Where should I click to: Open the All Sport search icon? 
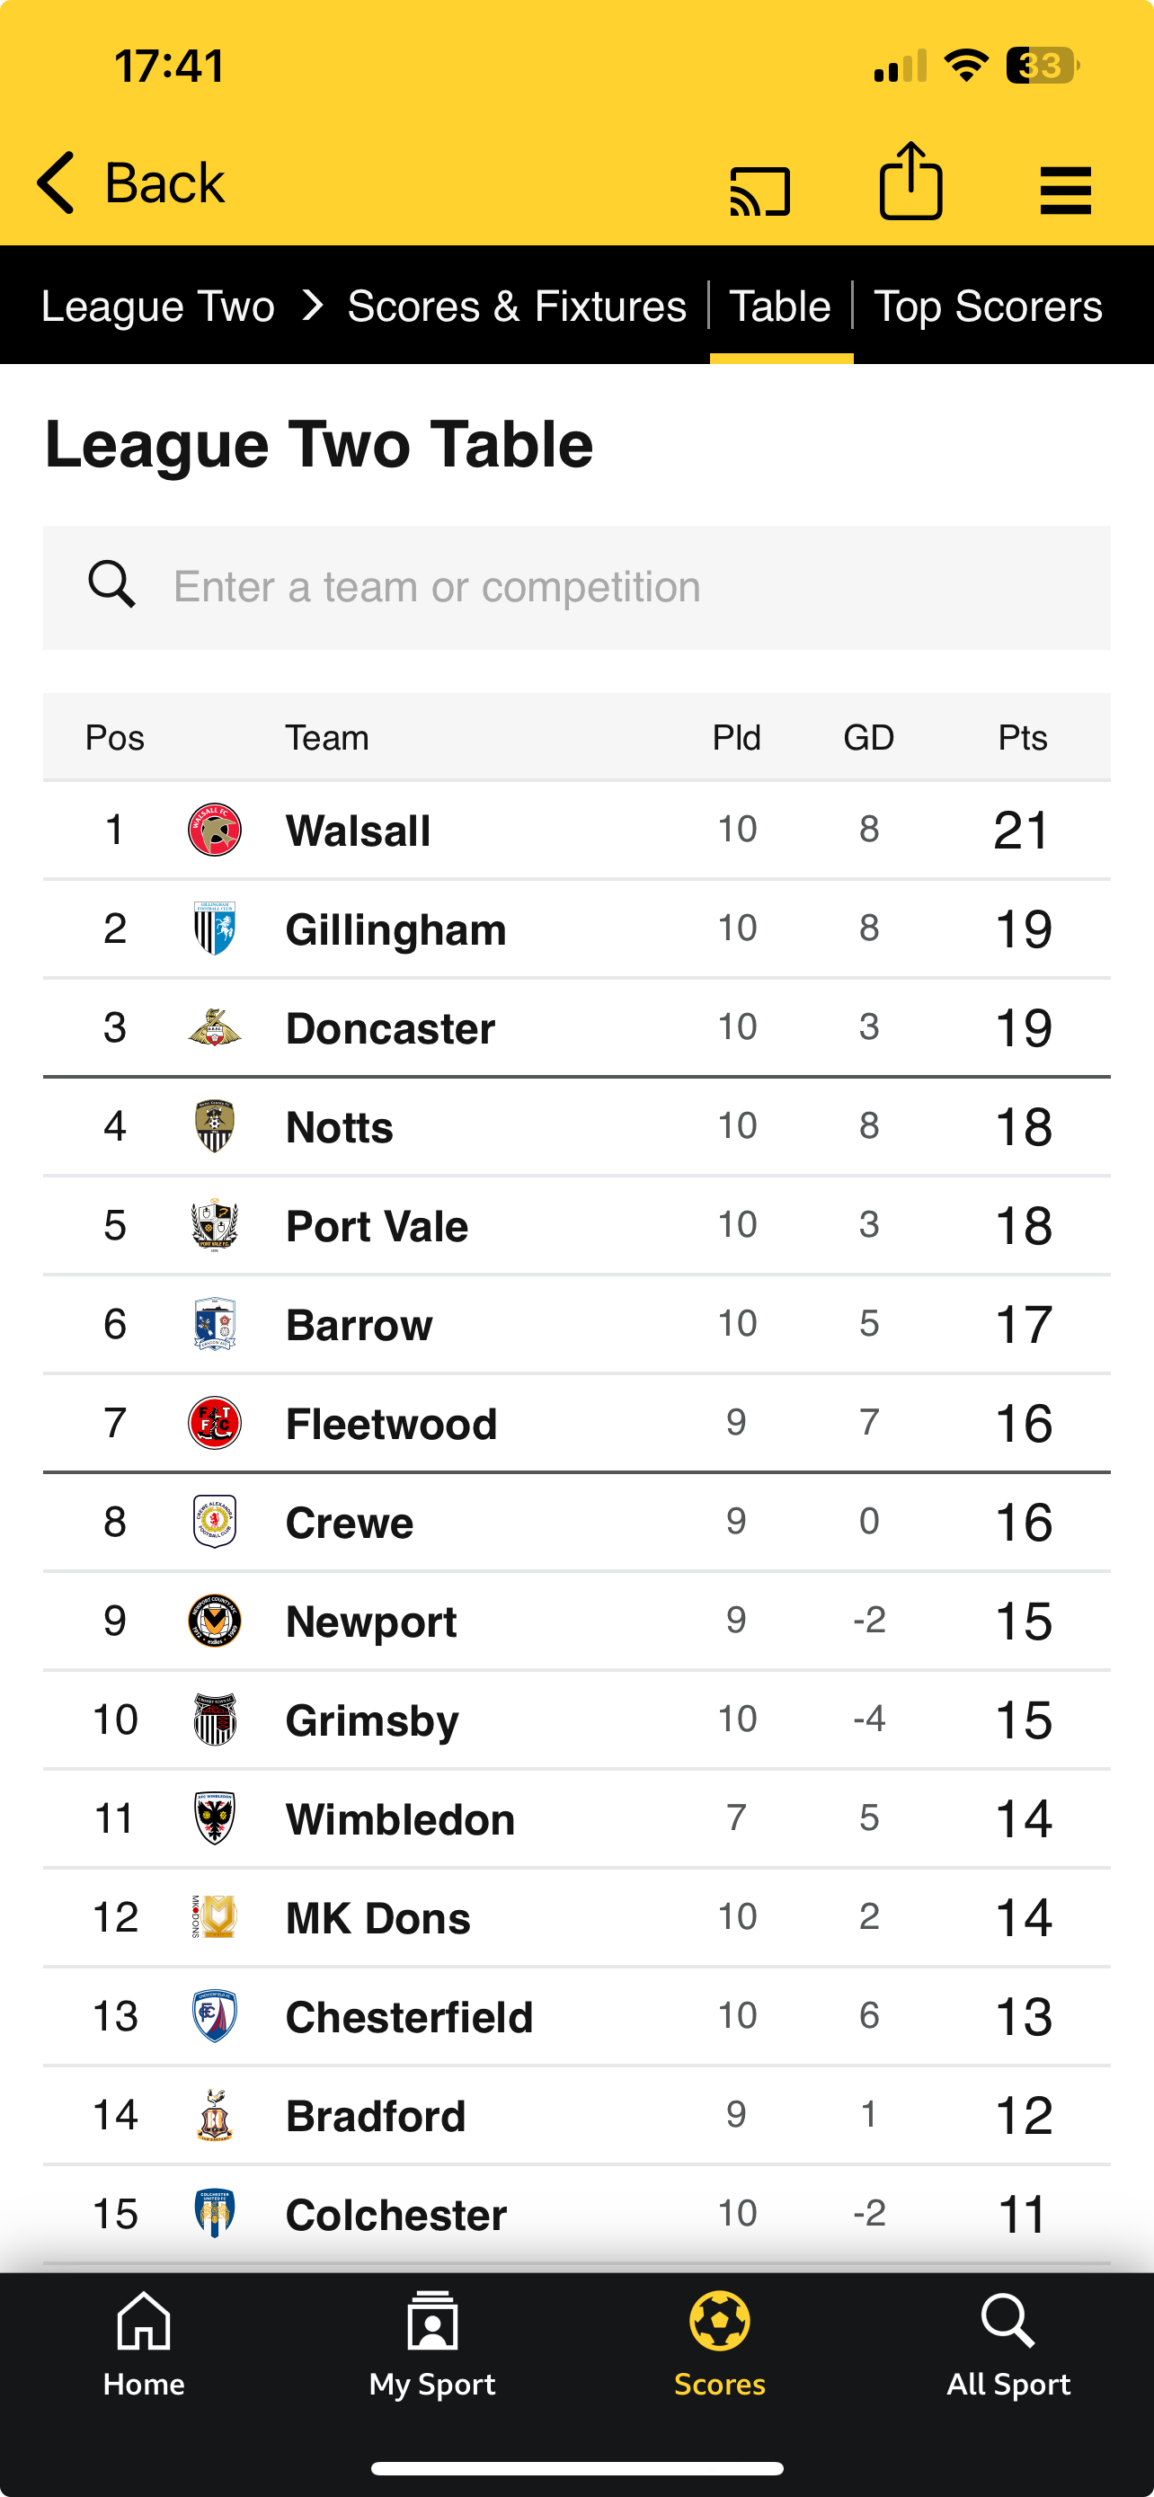pos(1008,2321)
